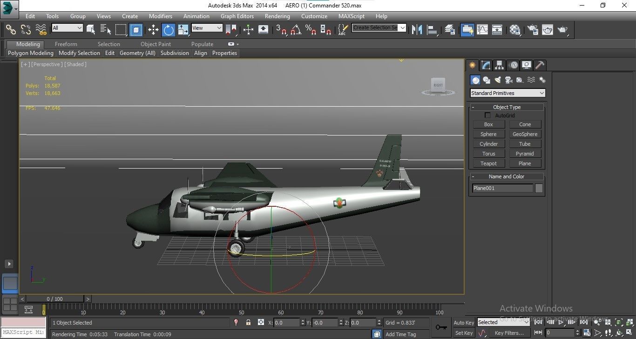This screenshot has height=339, width=636.
Task: Click the Auto Key button
Action: pyautogui.click(x=464, y=323)
